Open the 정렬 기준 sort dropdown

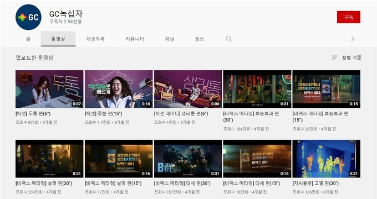click(347, 58)
